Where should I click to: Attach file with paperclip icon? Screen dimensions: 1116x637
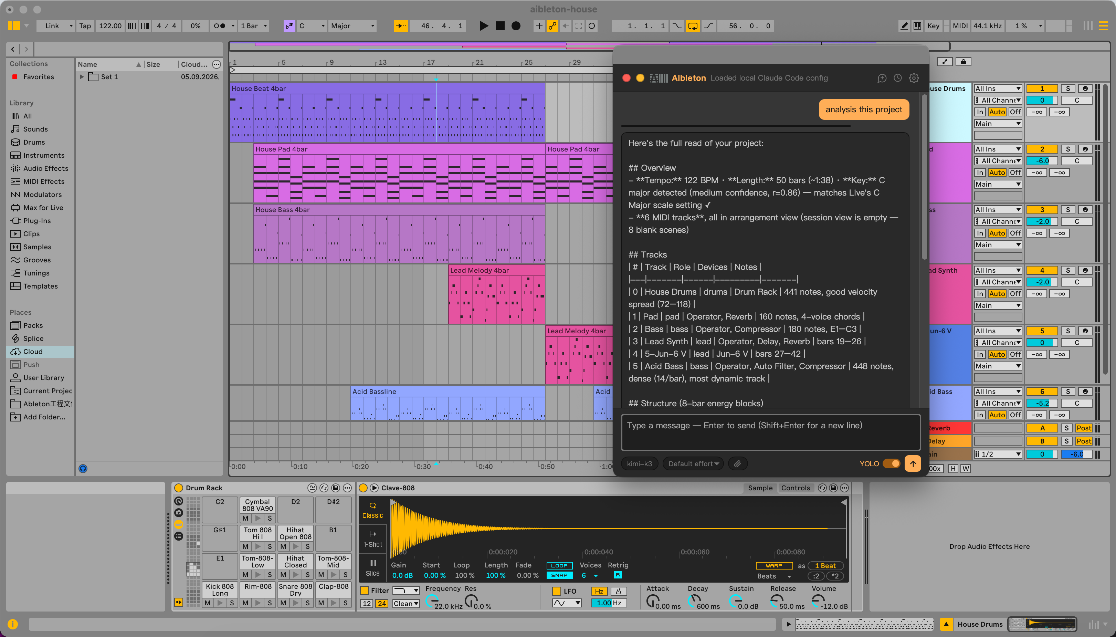[x=737, y=464]
